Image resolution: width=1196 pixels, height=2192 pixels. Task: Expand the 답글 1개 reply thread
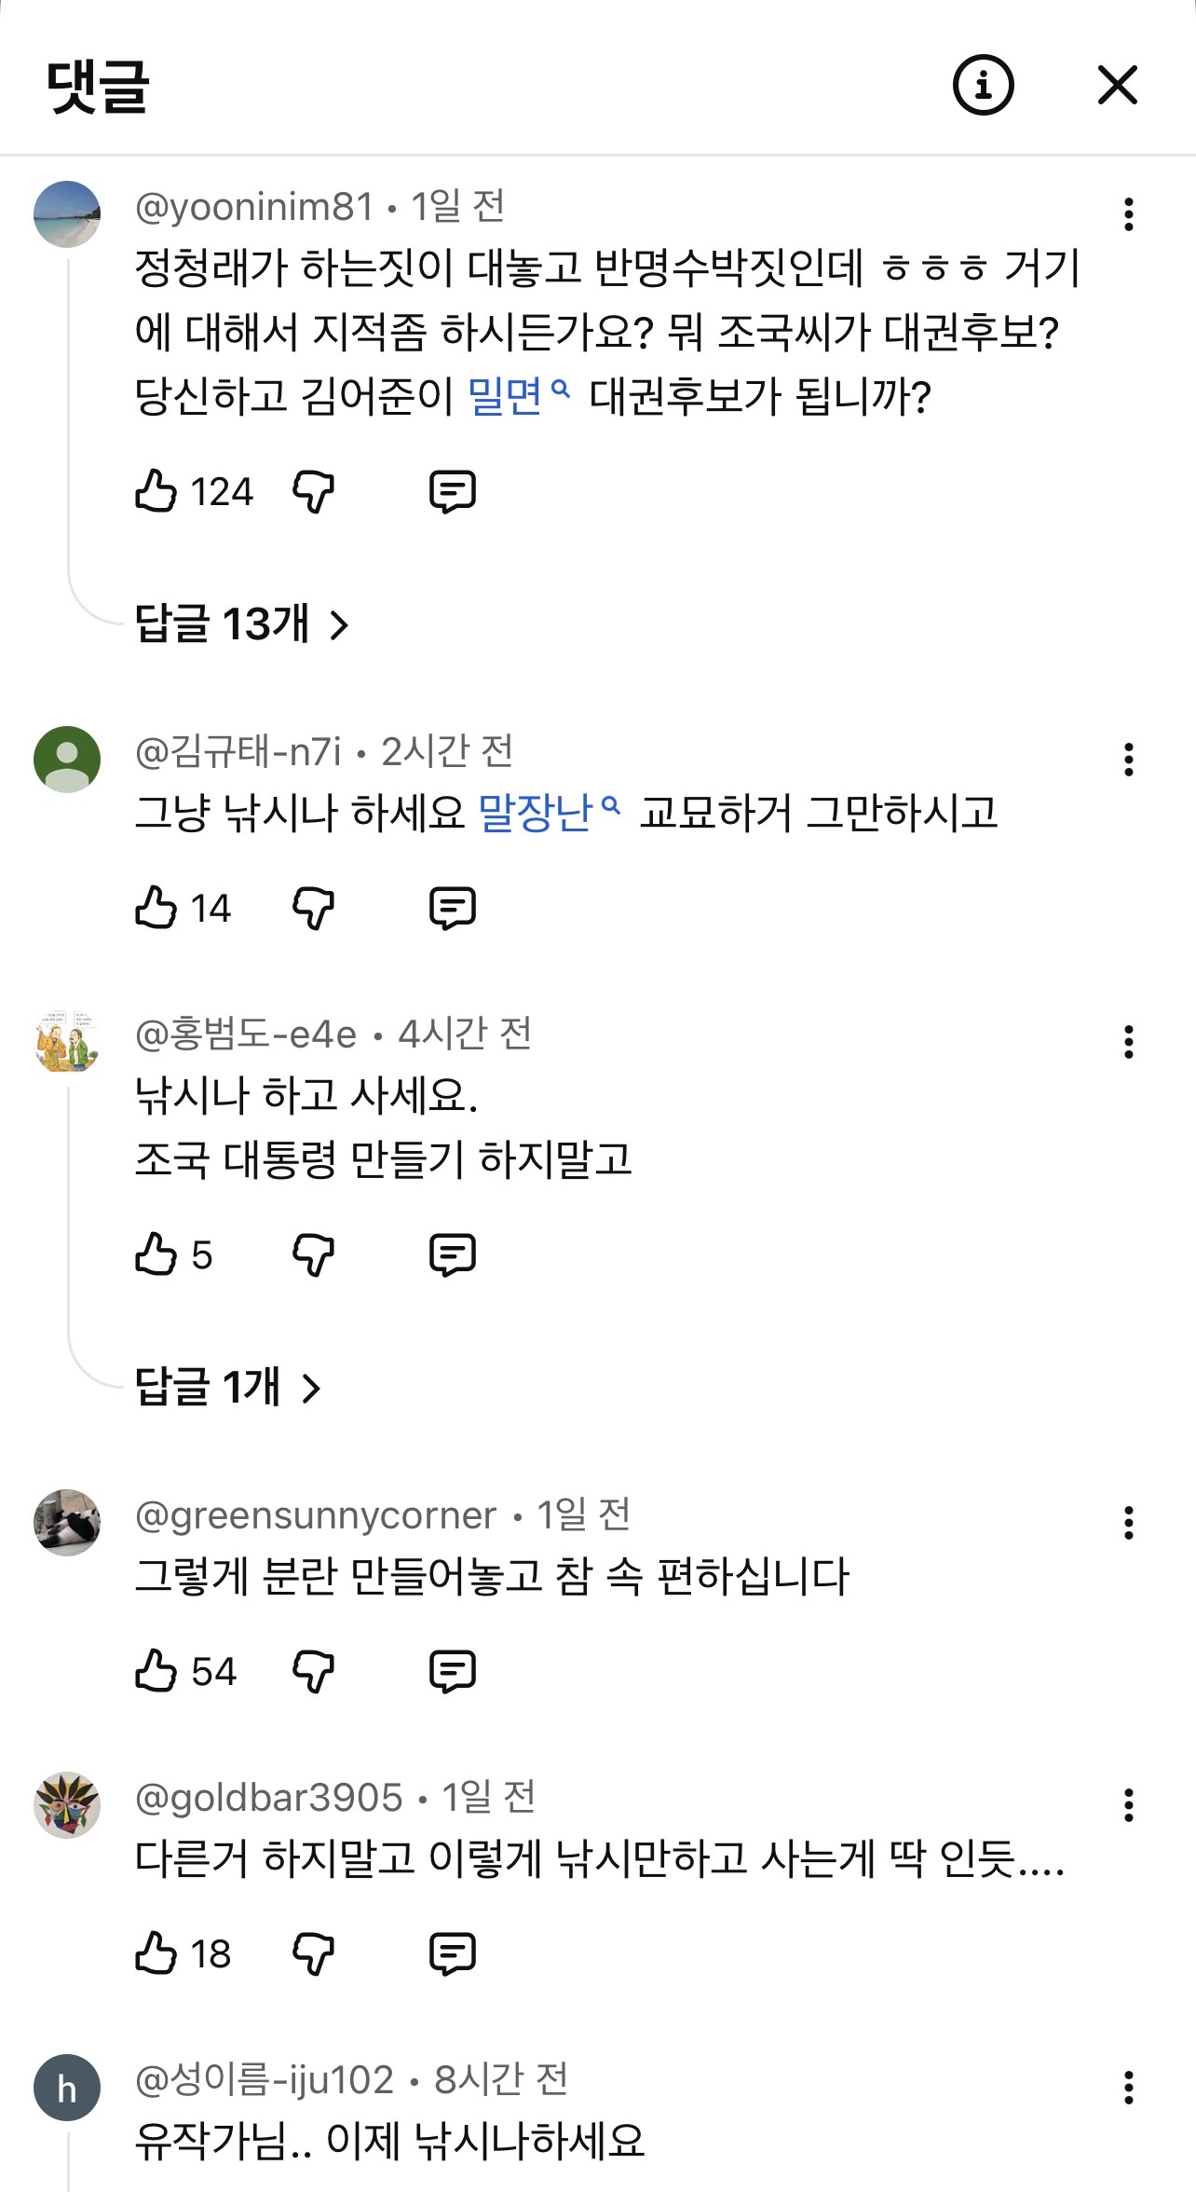[x=228, y=1387]
